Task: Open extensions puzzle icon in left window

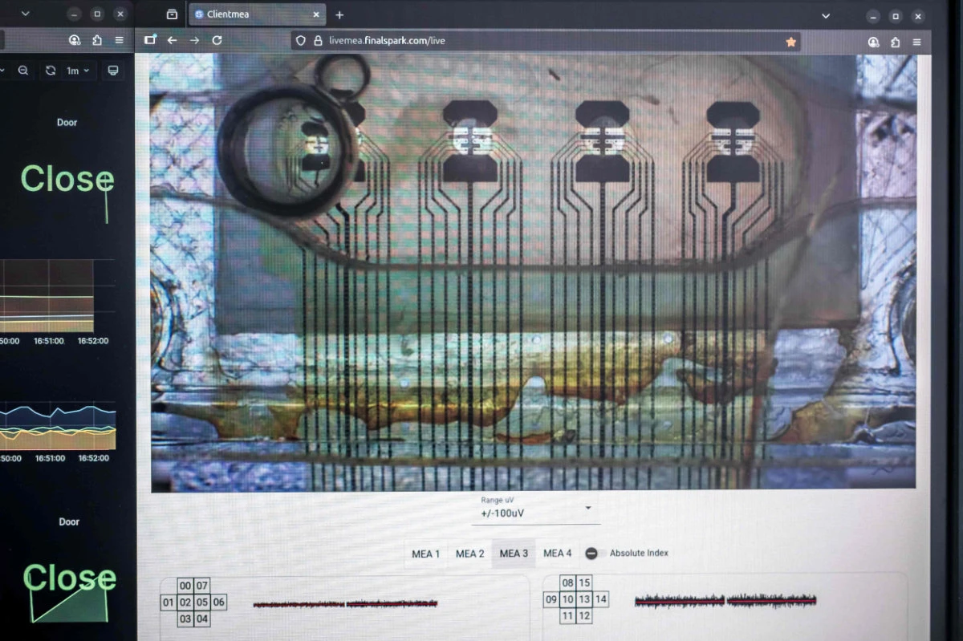Action: (97, 40)
